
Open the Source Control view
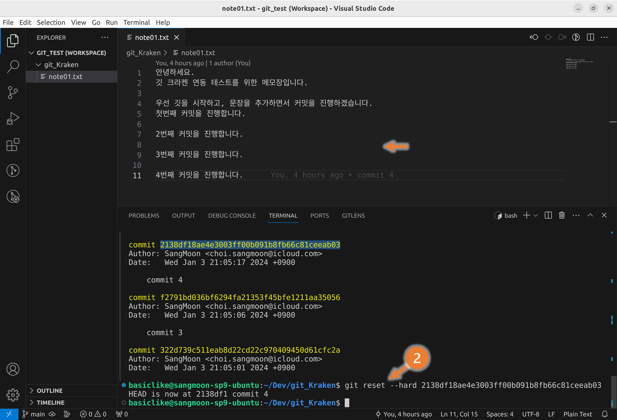pyautogui.click(x=13, y=93)
